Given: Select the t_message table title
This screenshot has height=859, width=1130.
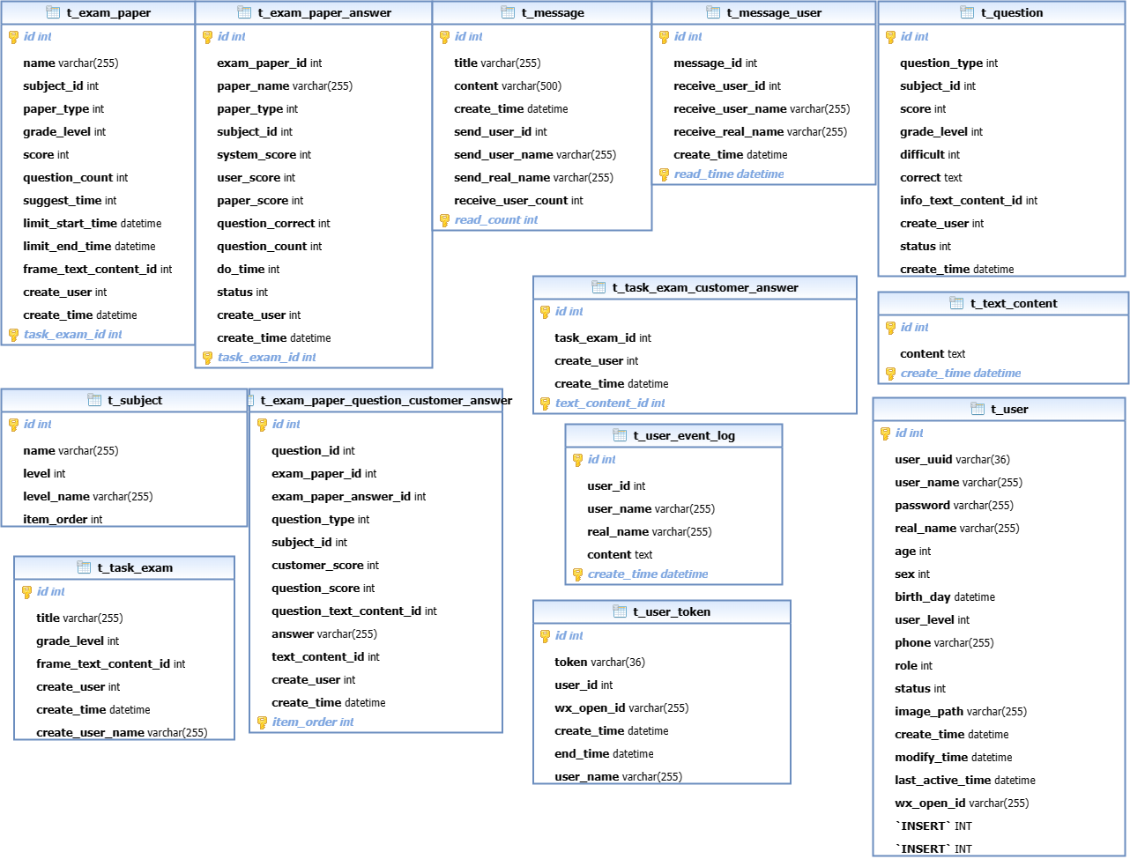Looking at the screenshot, I should [553, 13].
